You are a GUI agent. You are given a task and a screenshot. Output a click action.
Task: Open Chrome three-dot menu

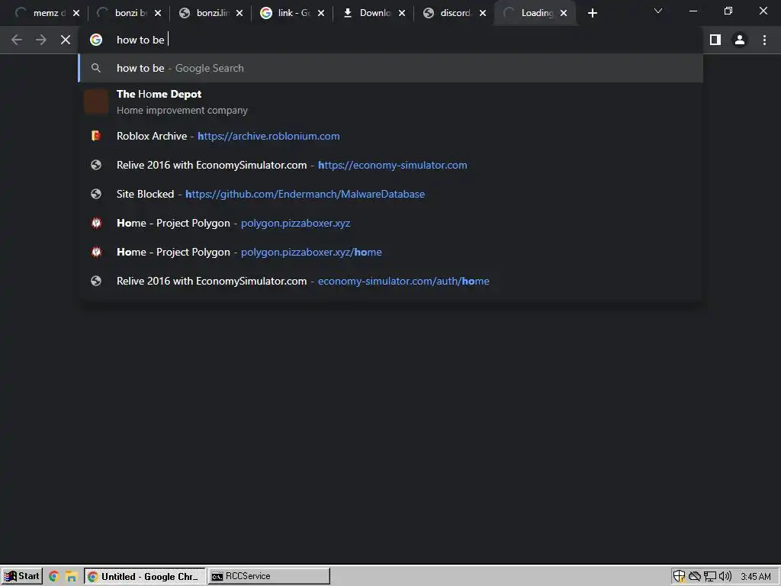point(764,40)
